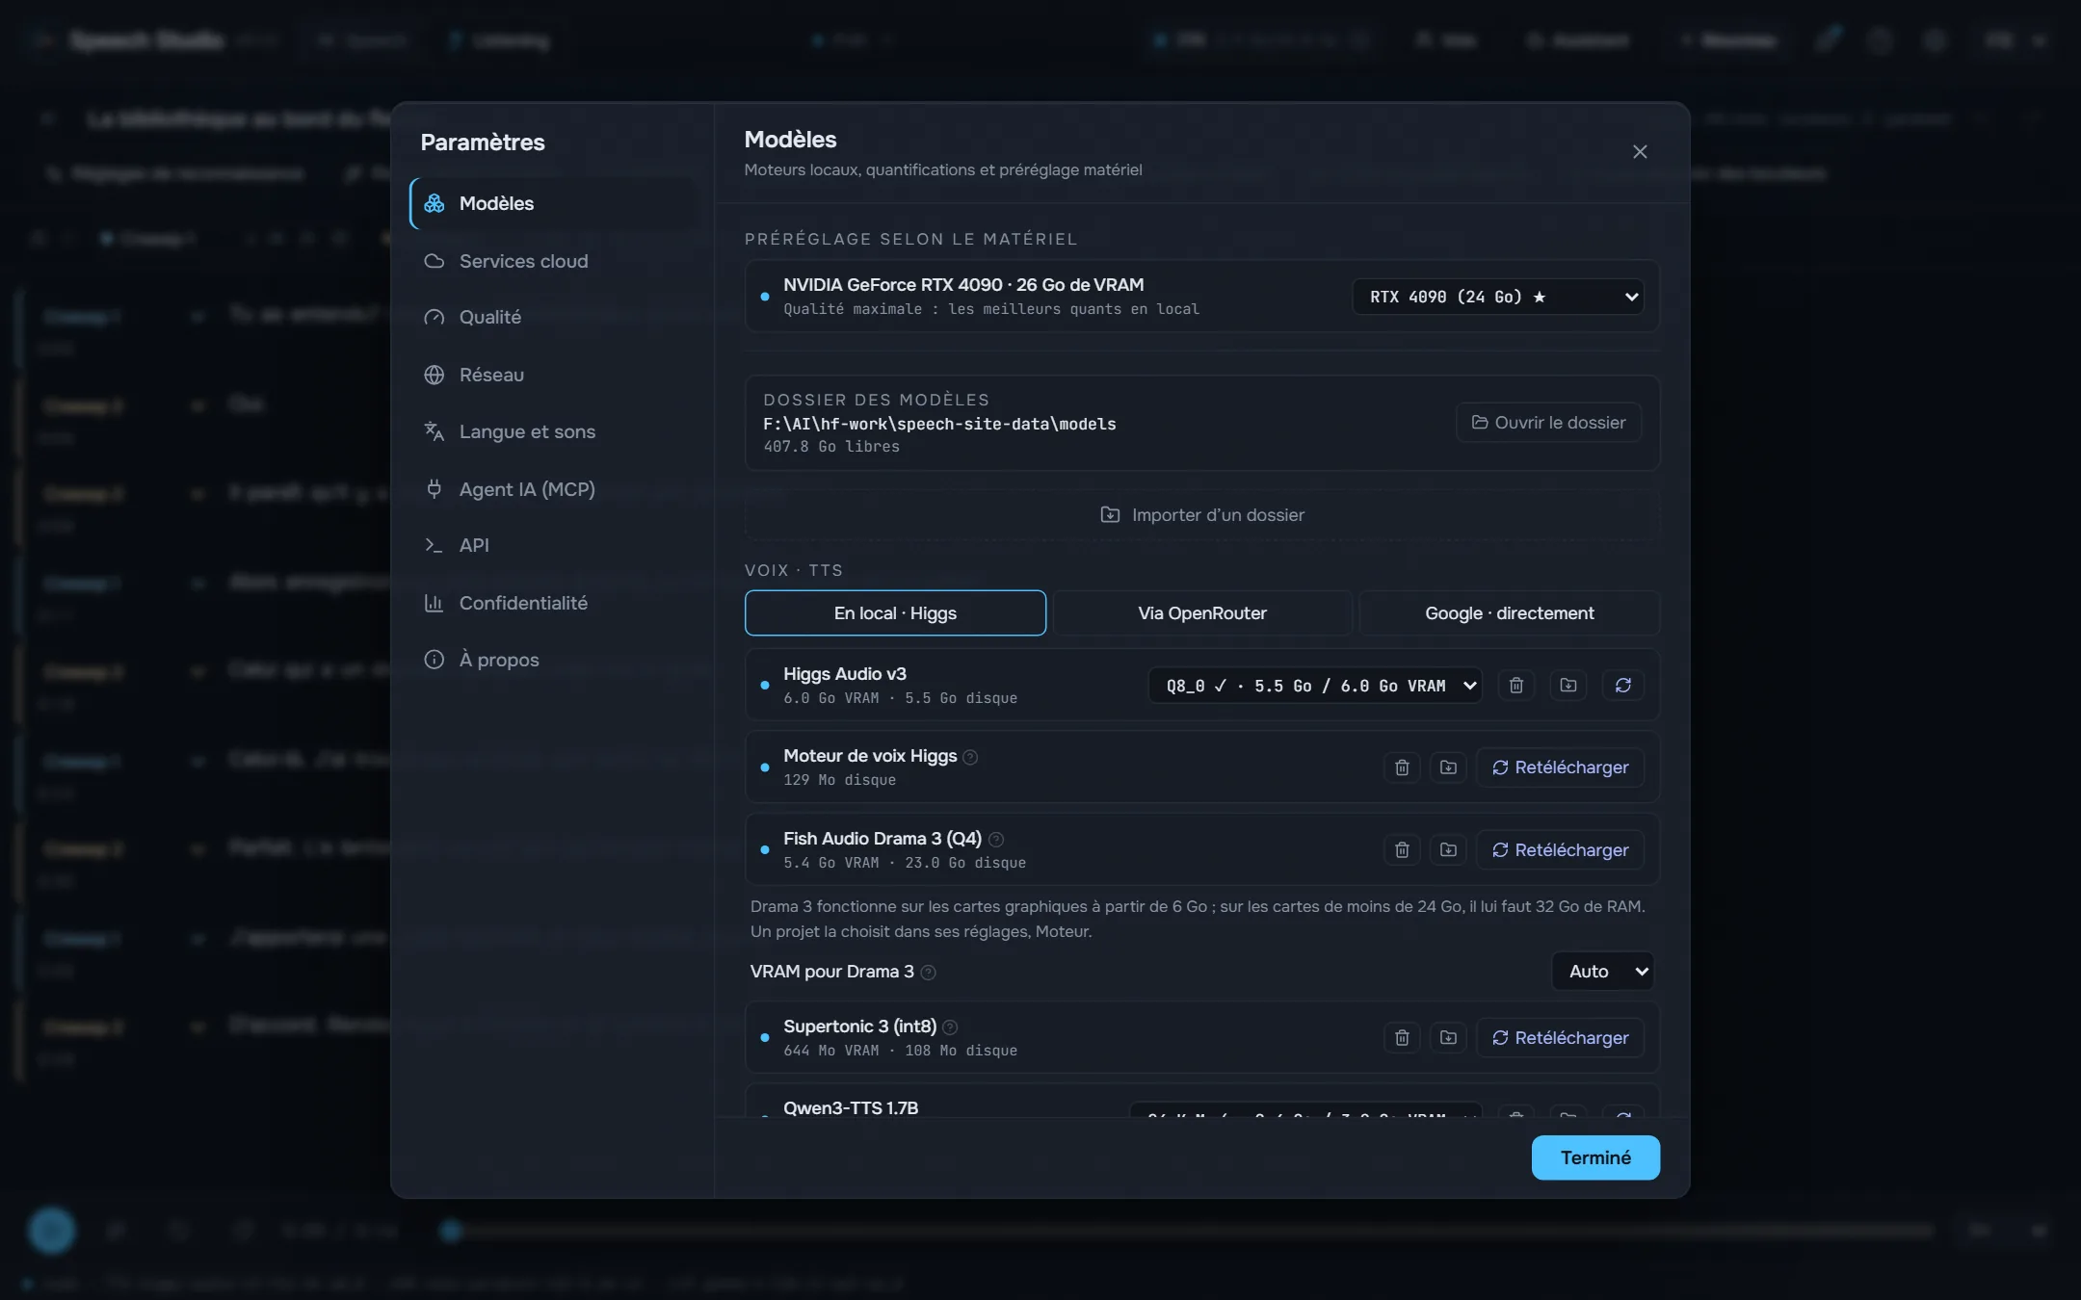Open the Agent IA (MCP) section
This screenshot has height=1300, width=2081.
coord(553,489)
